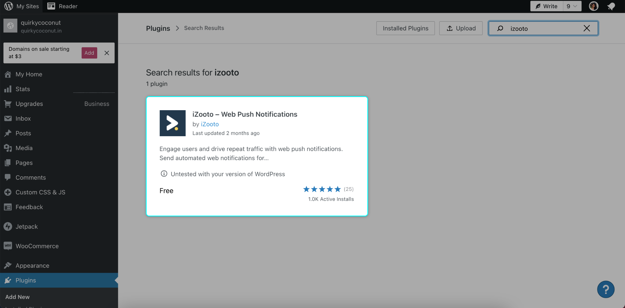Click the Plugins plug icon
The width and height of the screenshot is (625, 308).
click(8, 280)
